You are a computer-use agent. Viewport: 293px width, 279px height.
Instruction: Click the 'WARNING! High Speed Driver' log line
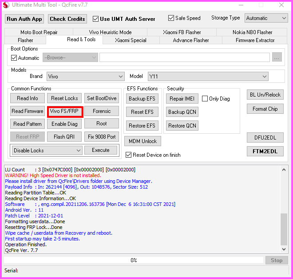53,175
